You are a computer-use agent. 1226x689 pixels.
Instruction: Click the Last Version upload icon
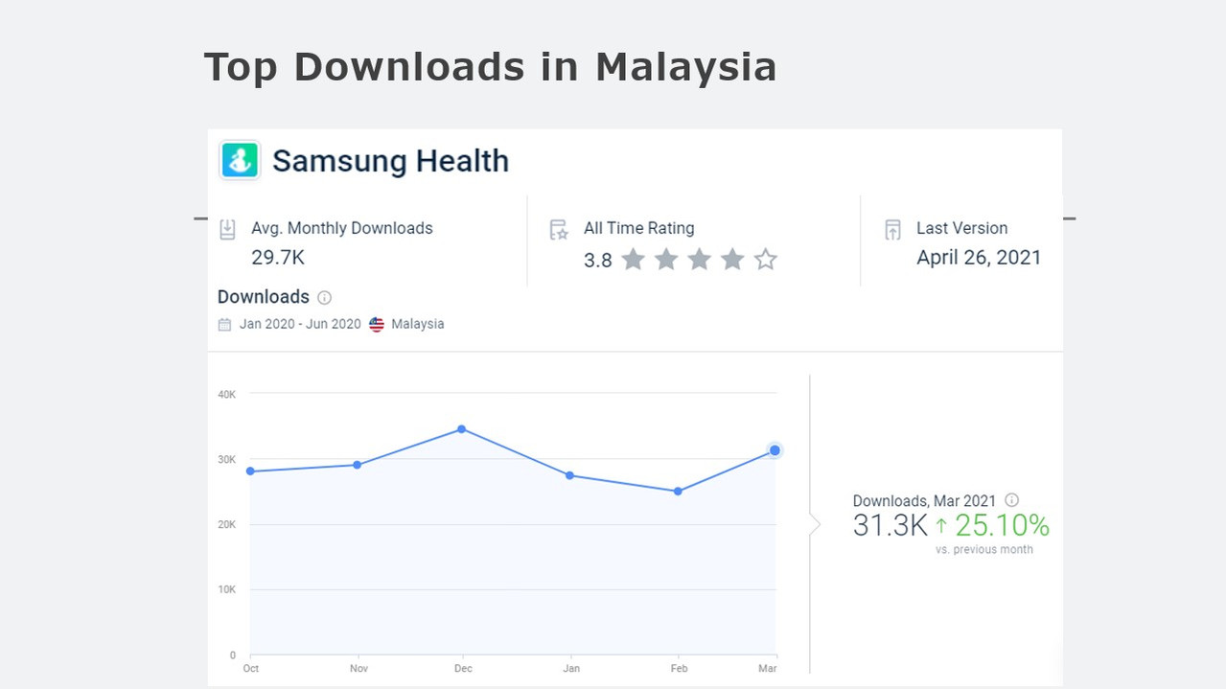(893, 229)
